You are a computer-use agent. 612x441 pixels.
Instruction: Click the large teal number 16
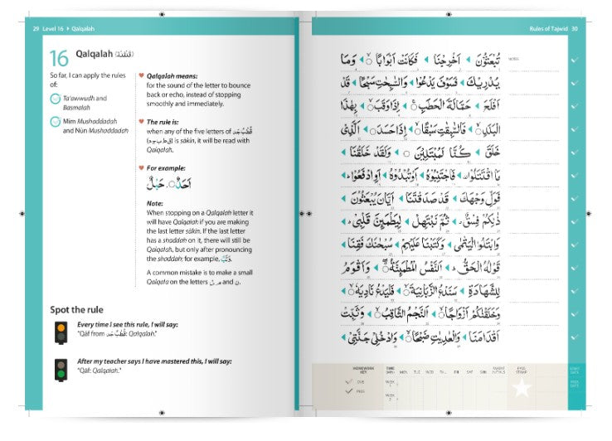click(58, 59)
